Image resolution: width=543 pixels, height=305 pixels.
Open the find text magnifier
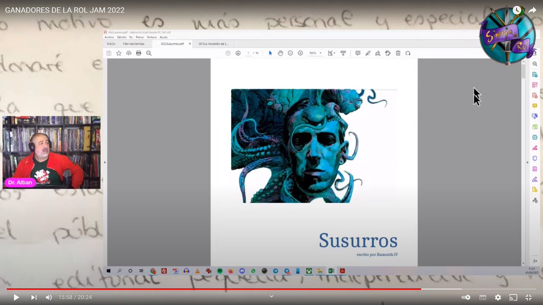[x=148, y=53]
